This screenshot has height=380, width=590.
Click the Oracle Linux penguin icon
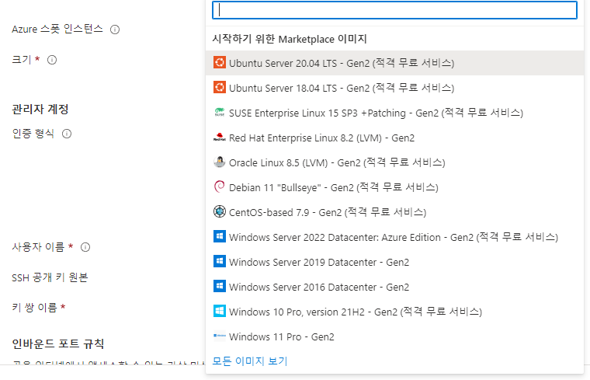220,162
